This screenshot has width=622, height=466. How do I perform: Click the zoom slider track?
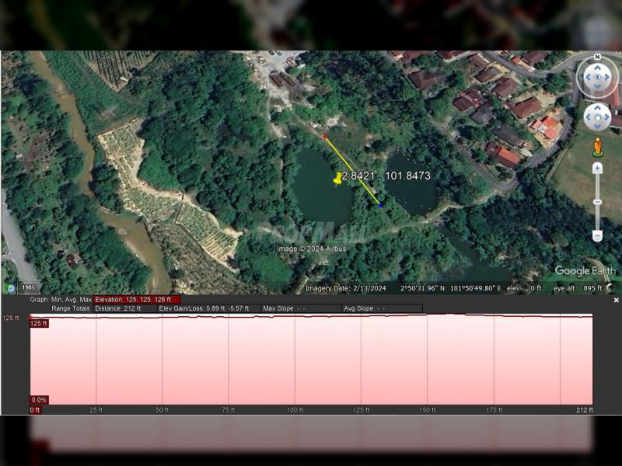597,202
